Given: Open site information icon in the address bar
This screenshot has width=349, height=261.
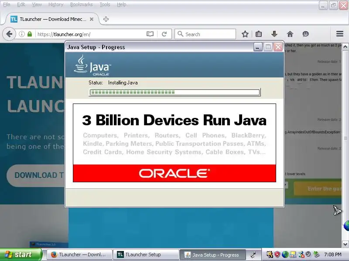Looking at the screenshot, I should pos(21,34).
